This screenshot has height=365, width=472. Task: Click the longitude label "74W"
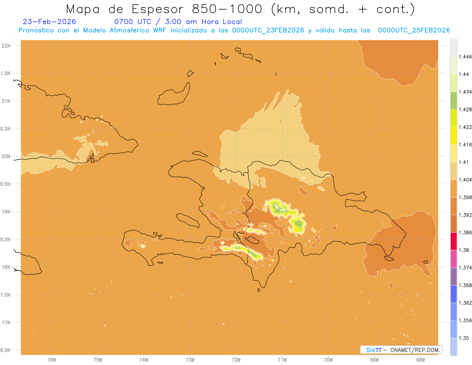(144, 360)
